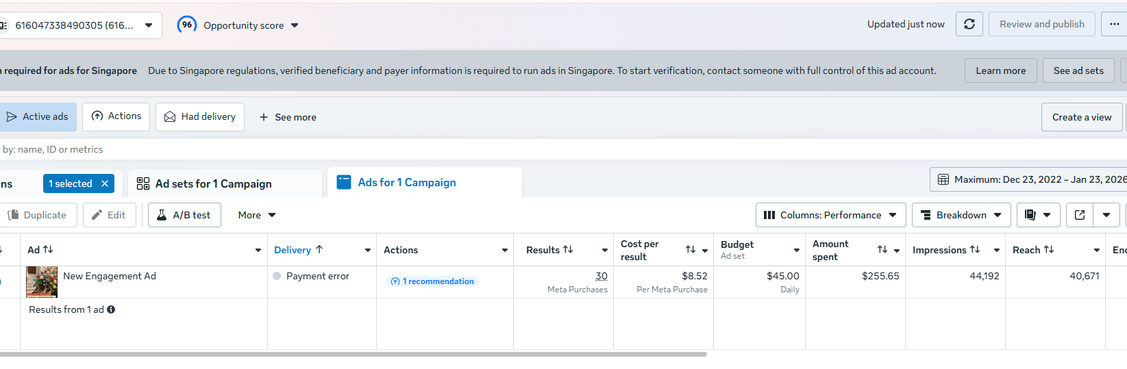Open the New Engagement Ad thumbnail
The width and height of the screenshot is (1127, 369).
tap(42, 281)
